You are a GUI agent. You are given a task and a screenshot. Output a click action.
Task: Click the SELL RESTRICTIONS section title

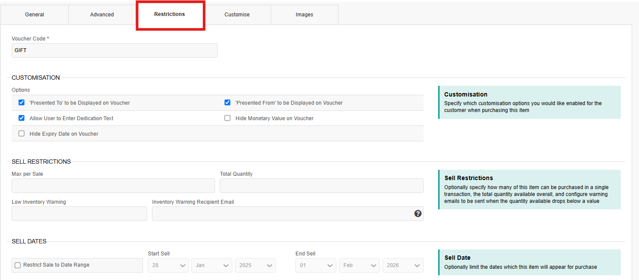41,162
